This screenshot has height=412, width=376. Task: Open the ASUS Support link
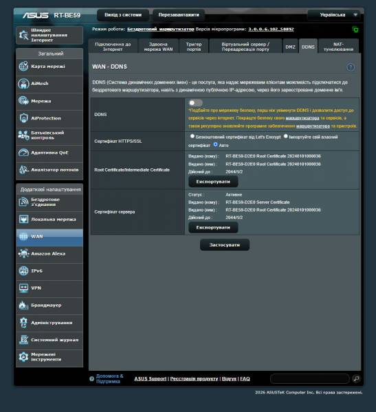click(x=151, y=378)
